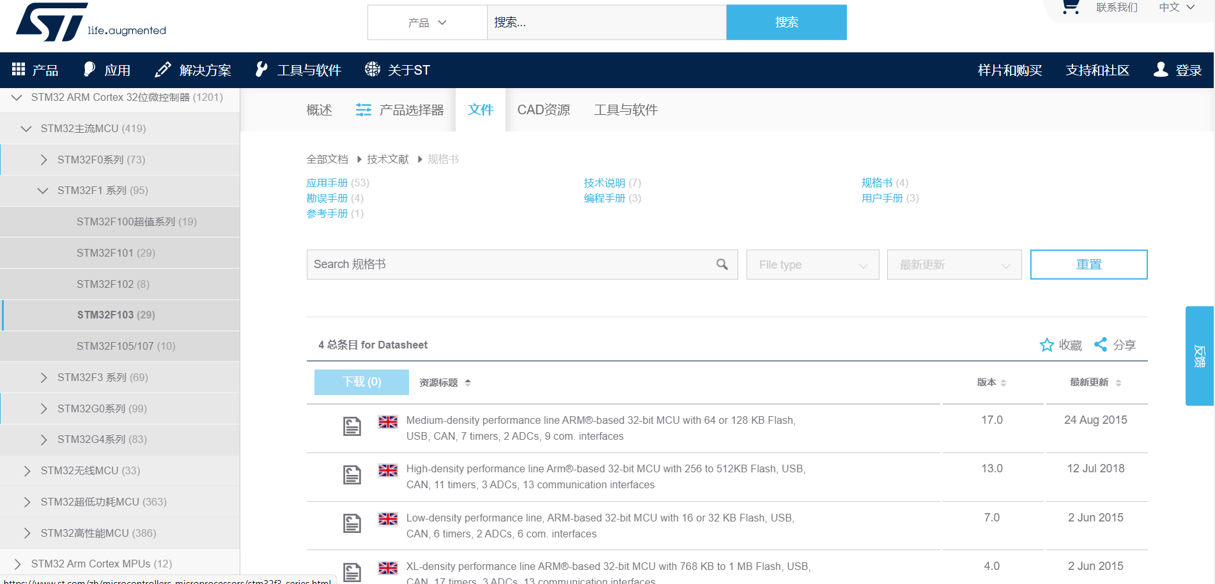Click the login user icon
This screenshot has width=1215, height=584.
pos(1161,70)
